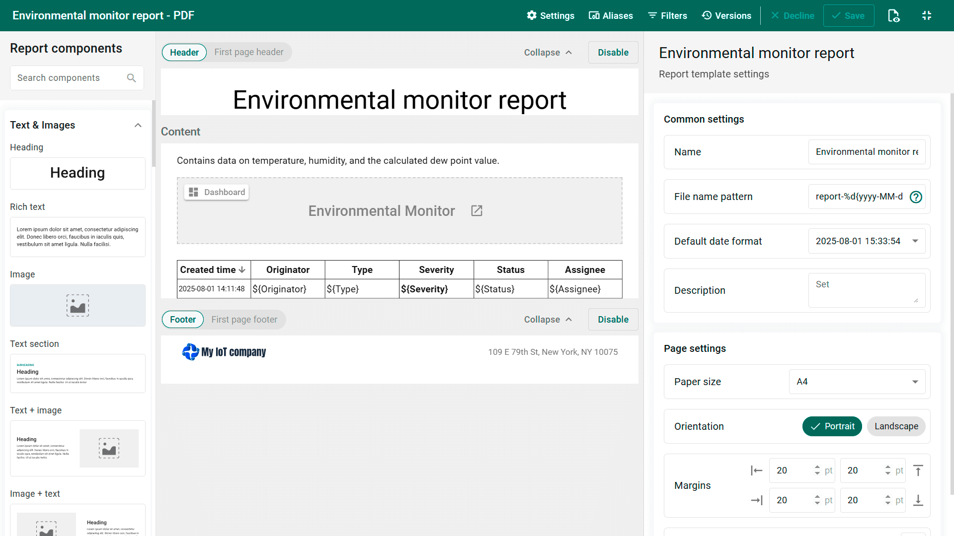Exit fullscreen using the collapse icon
The image size is (954, 536).
[927, 15]
